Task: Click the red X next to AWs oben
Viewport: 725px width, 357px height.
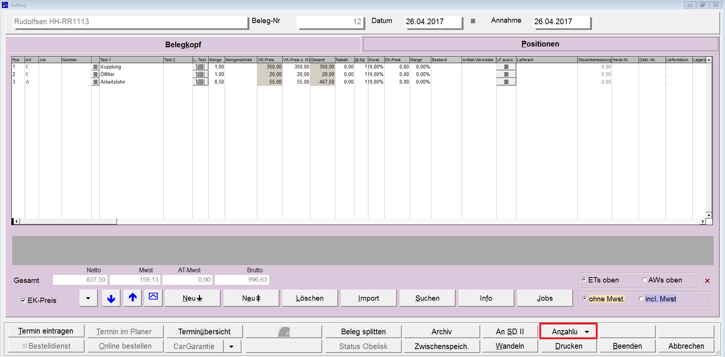Action: coord(707,281)
